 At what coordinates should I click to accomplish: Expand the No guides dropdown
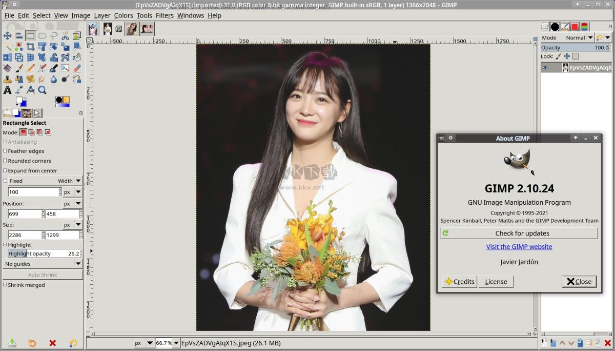pos(43,264)
